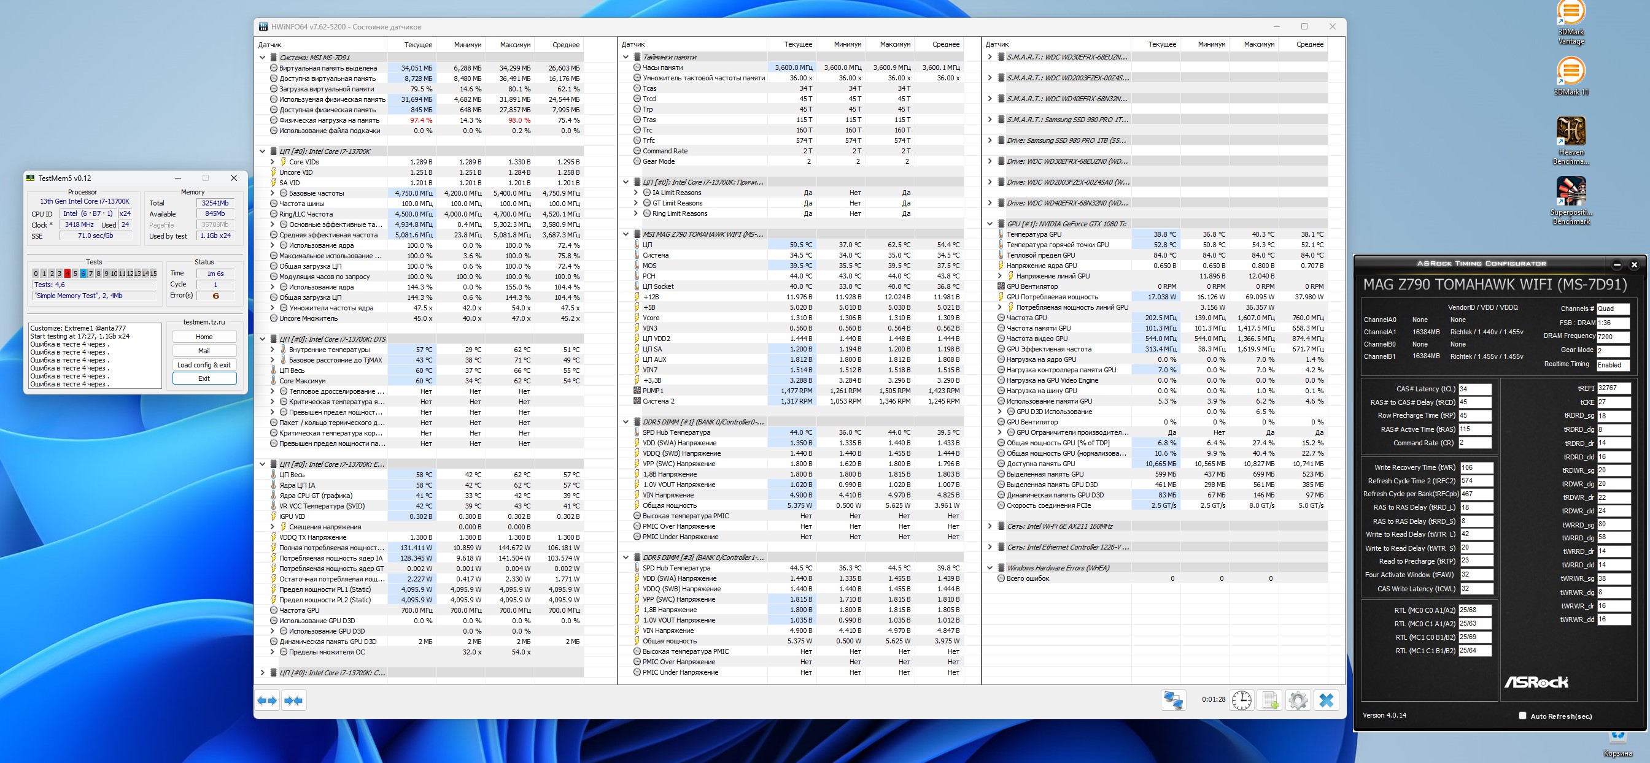Viewport: 1650px width, 763px height.
Task: Click the Среднее column header in the third panel
Action: tap(1309, 44)
